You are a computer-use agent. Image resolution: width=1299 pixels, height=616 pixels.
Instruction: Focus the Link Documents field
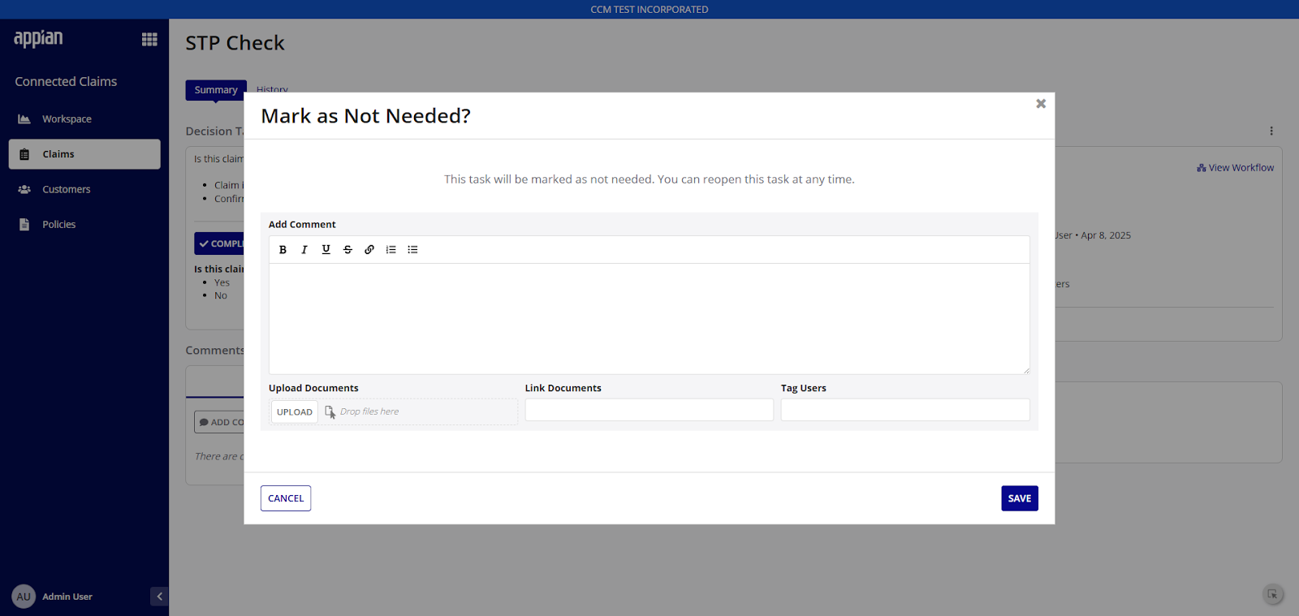click(x=649, y=410)
